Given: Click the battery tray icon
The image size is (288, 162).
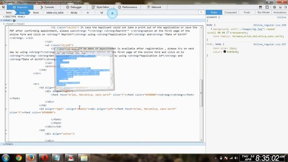Looking at the screenshot, I should click(221, 158).
